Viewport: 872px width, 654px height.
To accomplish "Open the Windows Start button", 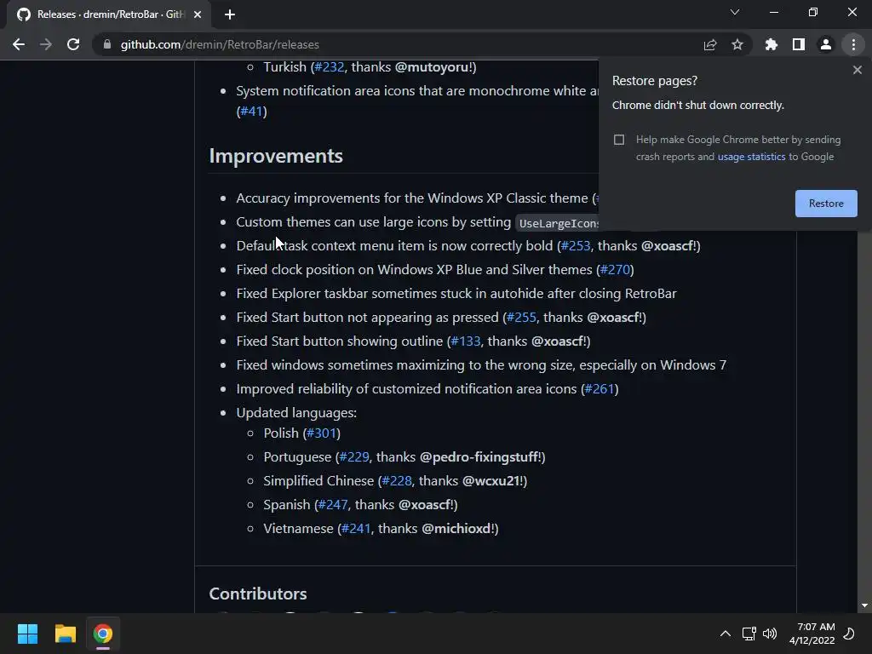I will pyautogui.click(x=27, y=634).
